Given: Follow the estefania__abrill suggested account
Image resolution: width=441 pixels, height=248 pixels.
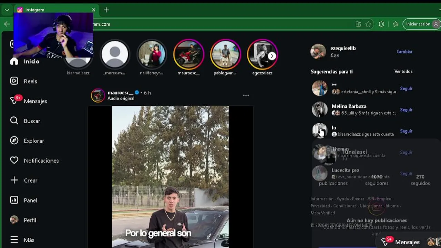Looking at the screenshot, I should 406,89.
